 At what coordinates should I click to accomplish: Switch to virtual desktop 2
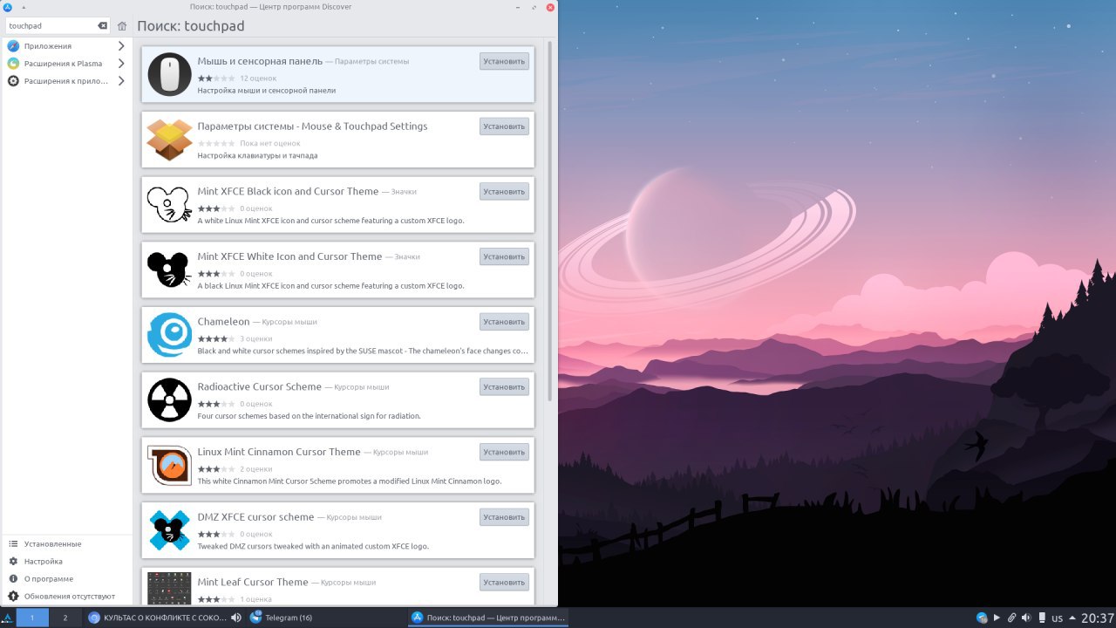pyautogui.click(x=65, y=618)
